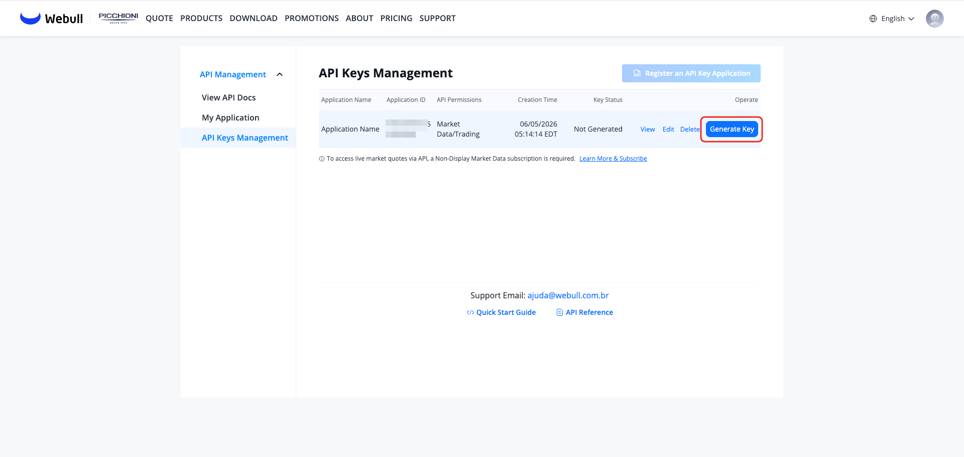Click the Webull logo icon
The image size is (964, 457).
click(x=30, y=18)
